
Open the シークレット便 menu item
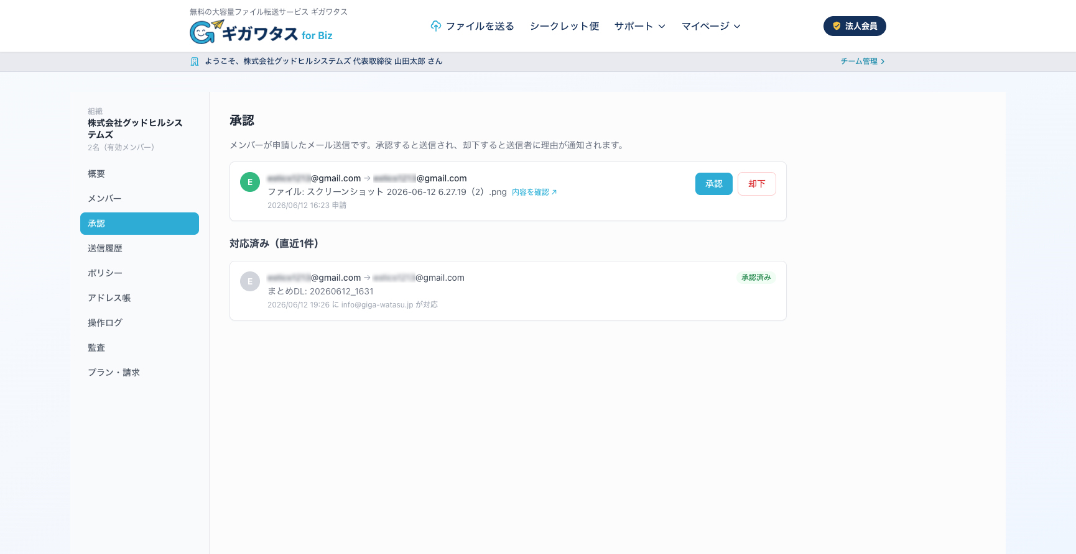pos(564,26)
